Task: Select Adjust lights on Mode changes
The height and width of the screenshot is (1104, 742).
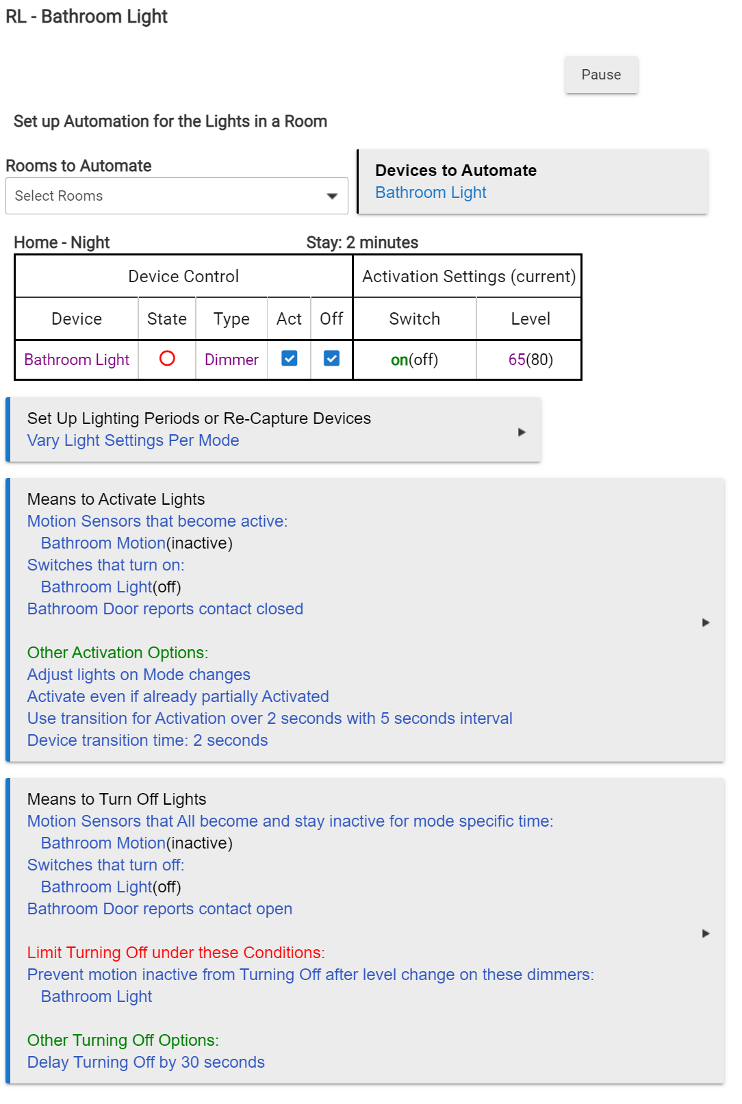Action: pos(139,675)
